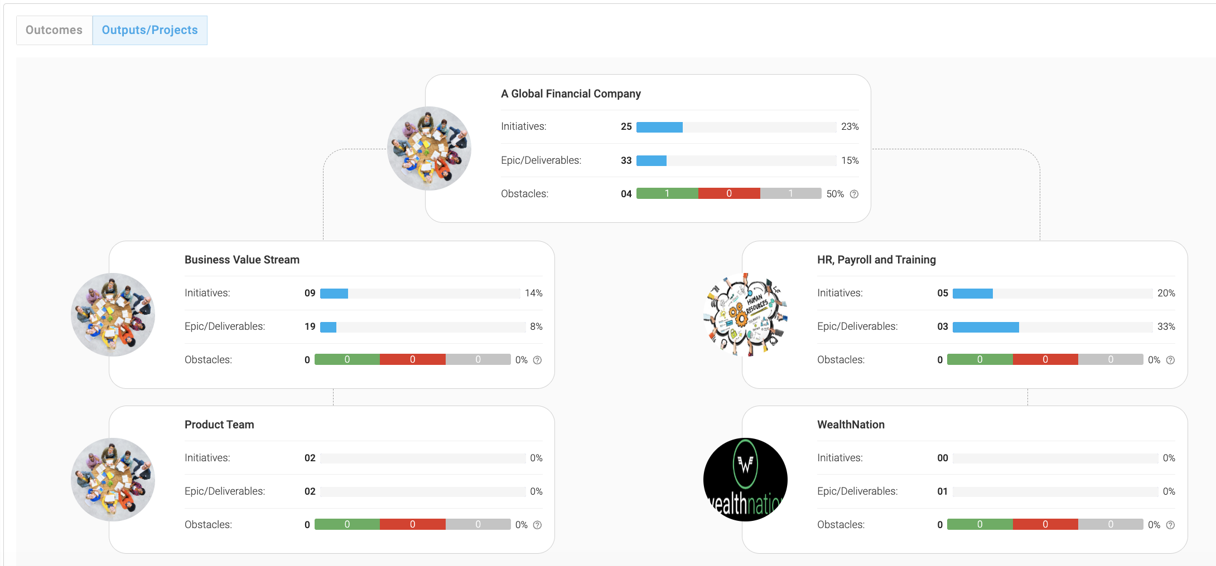Click the Human Resources avatar image

745,315
